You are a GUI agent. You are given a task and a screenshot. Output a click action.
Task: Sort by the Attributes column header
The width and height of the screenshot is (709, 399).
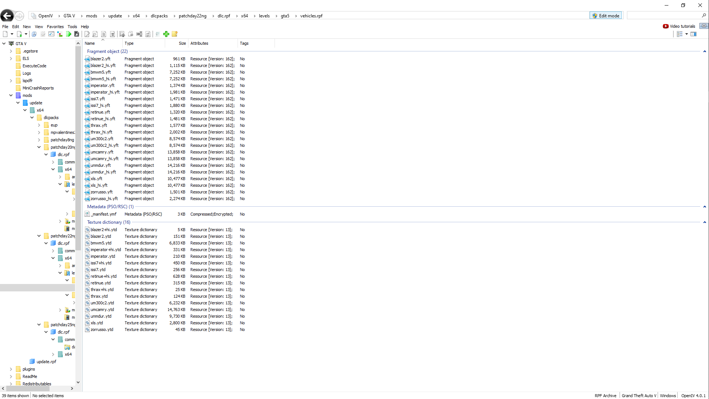(x=213, y=43)
